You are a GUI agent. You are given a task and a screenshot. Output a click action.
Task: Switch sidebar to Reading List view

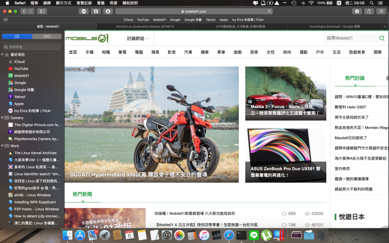(47, 37)
